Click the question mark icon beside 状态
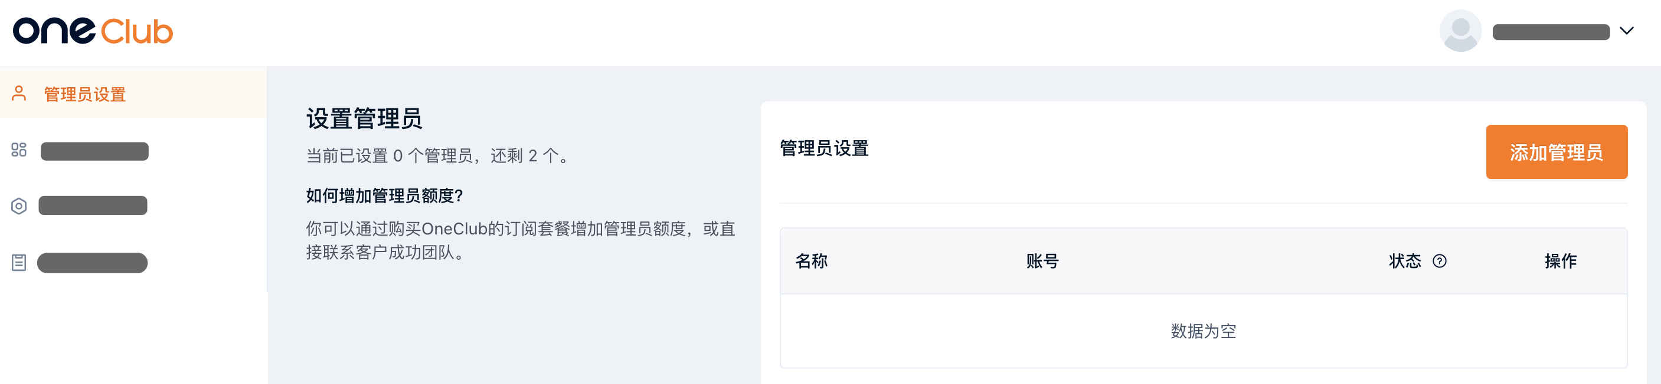1661x384 pixels. 1439,261
